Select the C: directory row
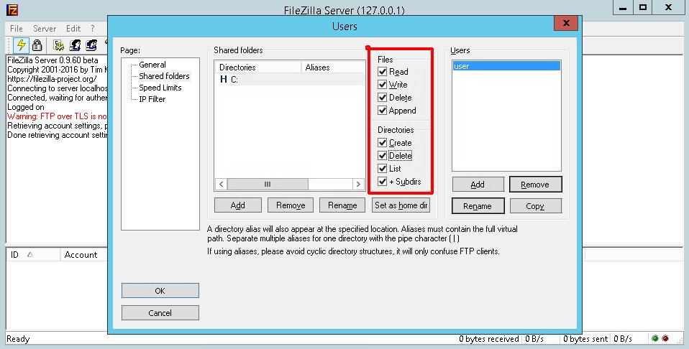 (290, 80)
